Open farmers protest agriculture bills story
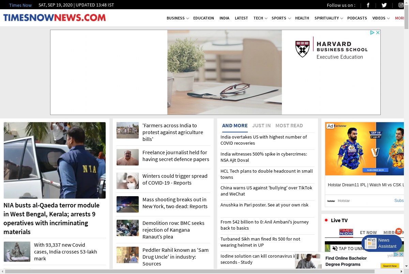This screenshot has width=409, height=274. pos(173,132)
